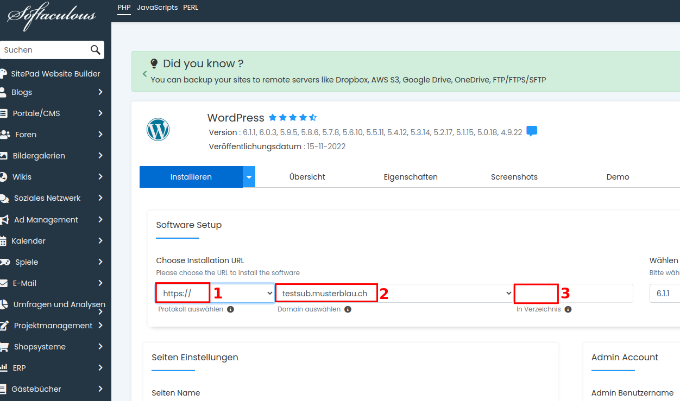Image resolution: width=680 pixels, height=401 pixels.
Task: Select the Soziales Netzwerk chat icon
Action: click(4, 199)
